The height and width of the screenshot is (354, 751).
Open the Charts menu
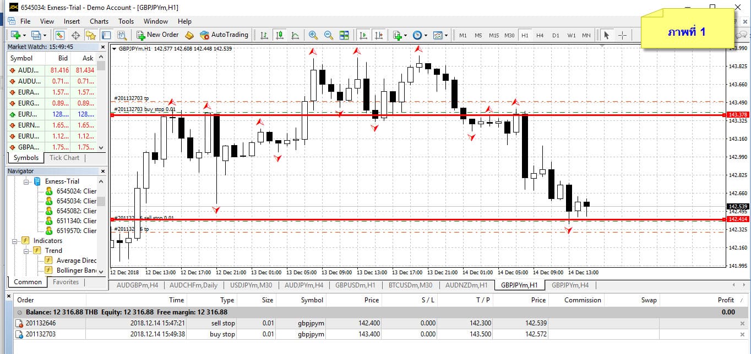[99, 21]
